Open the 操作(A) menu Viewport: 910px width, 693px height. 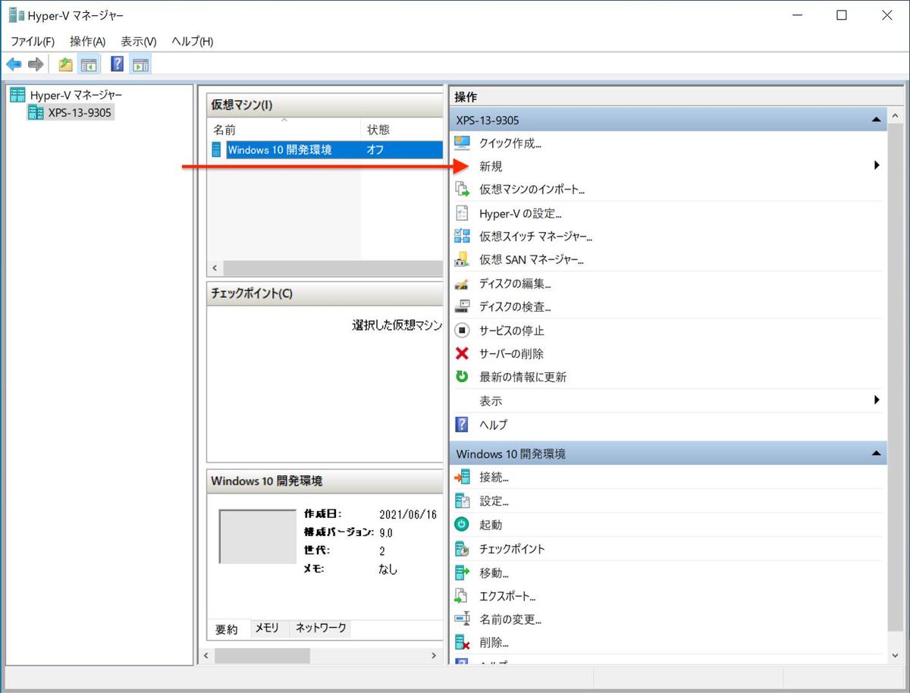(x=87, y=41)
